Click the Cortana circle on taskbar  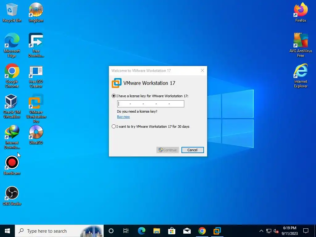tap(111, 231)
